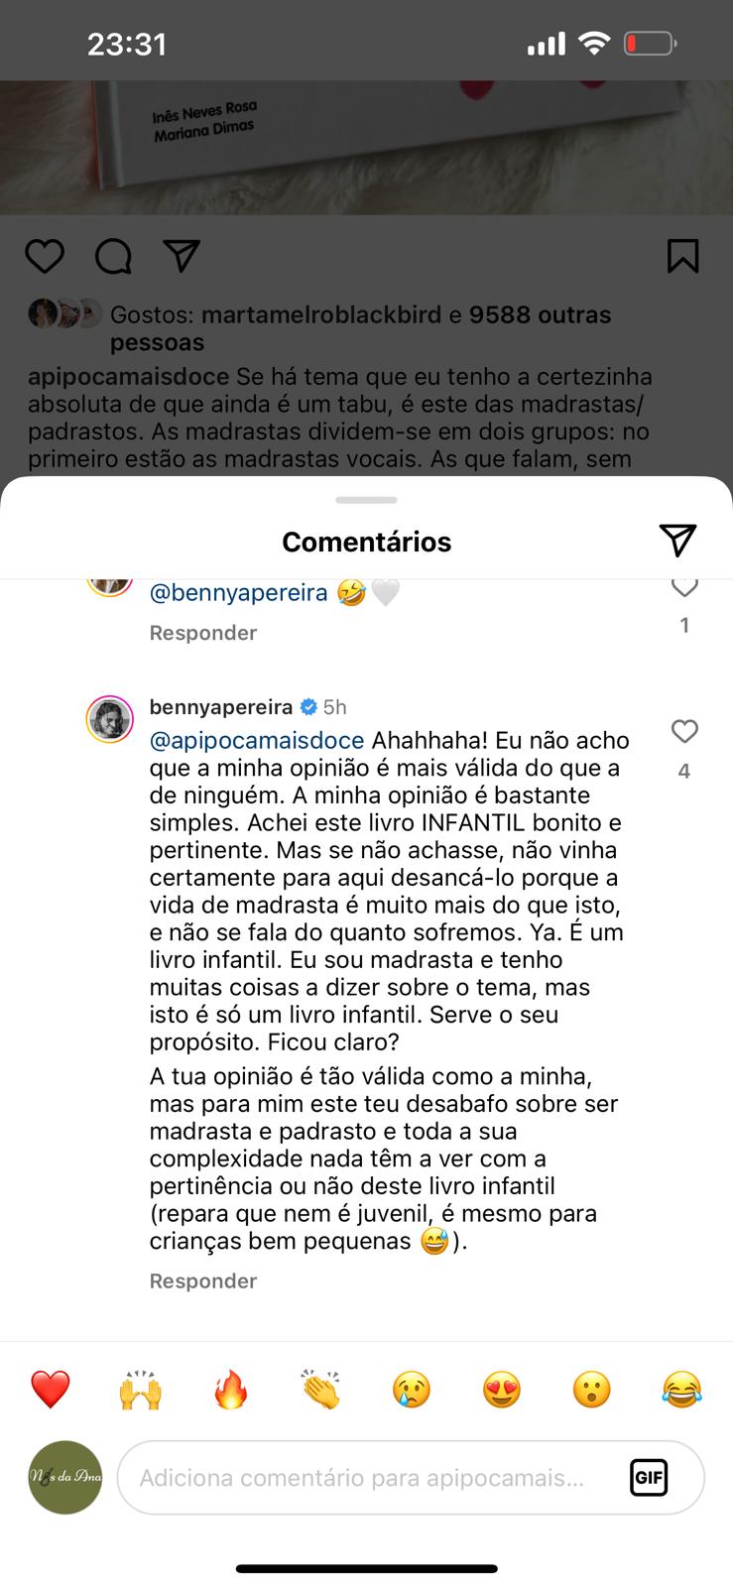Tap send icon beside Comentários header
Viewport: 733px width, 1587px height.
click(677, 540)
